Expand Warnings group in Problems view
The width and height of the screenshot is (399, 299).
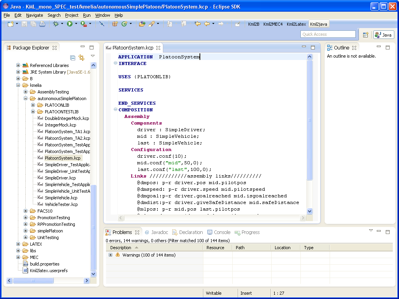[110, 255]
